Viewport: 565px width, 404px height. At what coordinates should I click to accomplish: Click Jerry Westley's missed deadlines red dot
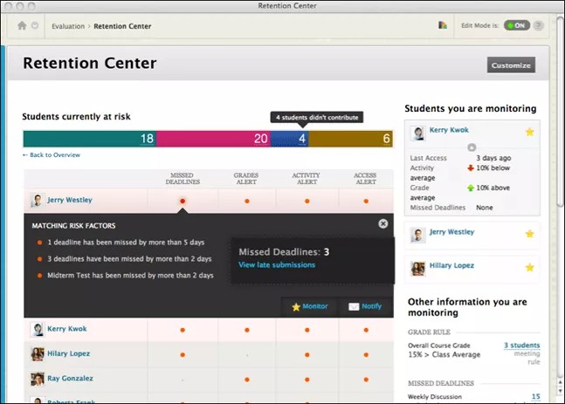click(x=183, y=201)
